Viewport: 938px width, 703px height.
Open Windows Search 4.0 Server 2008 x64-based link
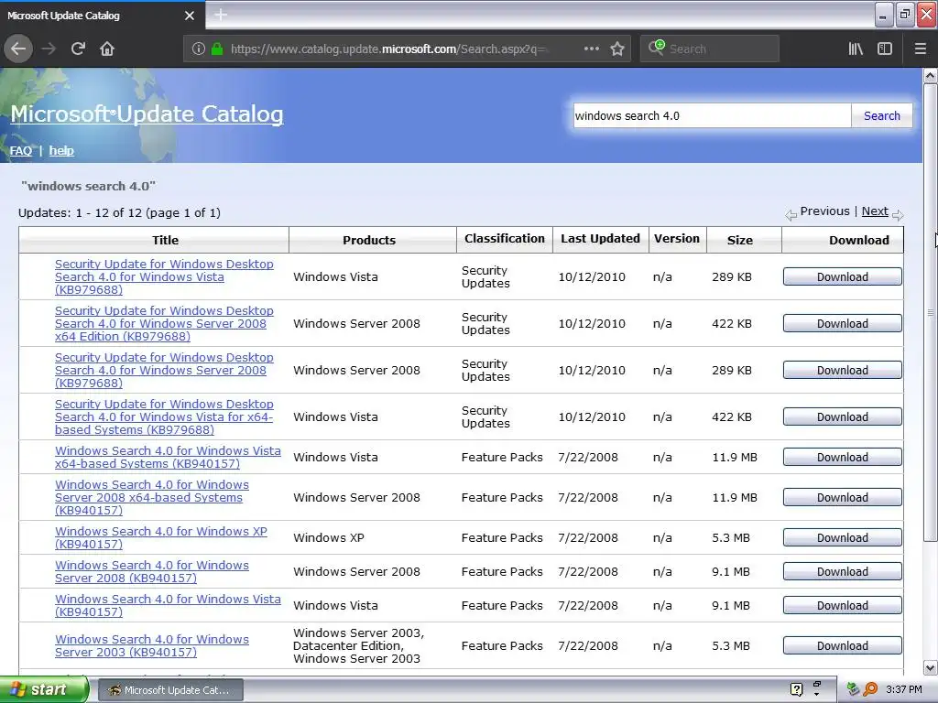152,497
